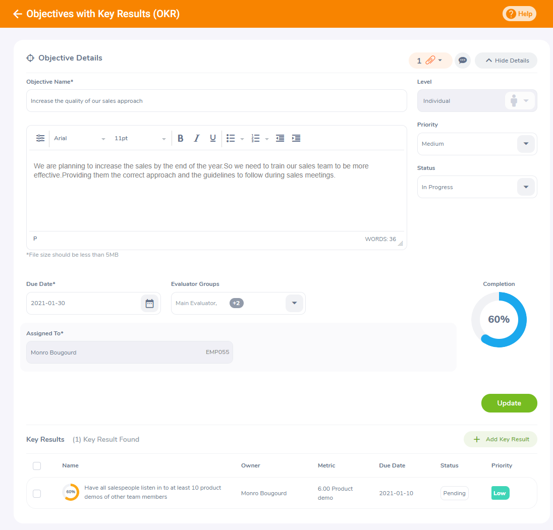The width and height of the screenshot is (553, 530).
Task: Collapse details using Hide Details
Action: pos(506,60)
